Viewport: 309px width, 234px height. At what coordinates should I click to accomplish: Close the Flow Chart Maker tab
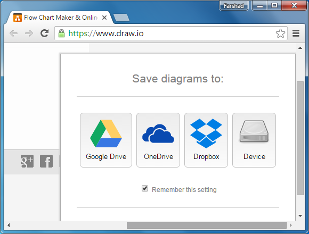(104, 18)
